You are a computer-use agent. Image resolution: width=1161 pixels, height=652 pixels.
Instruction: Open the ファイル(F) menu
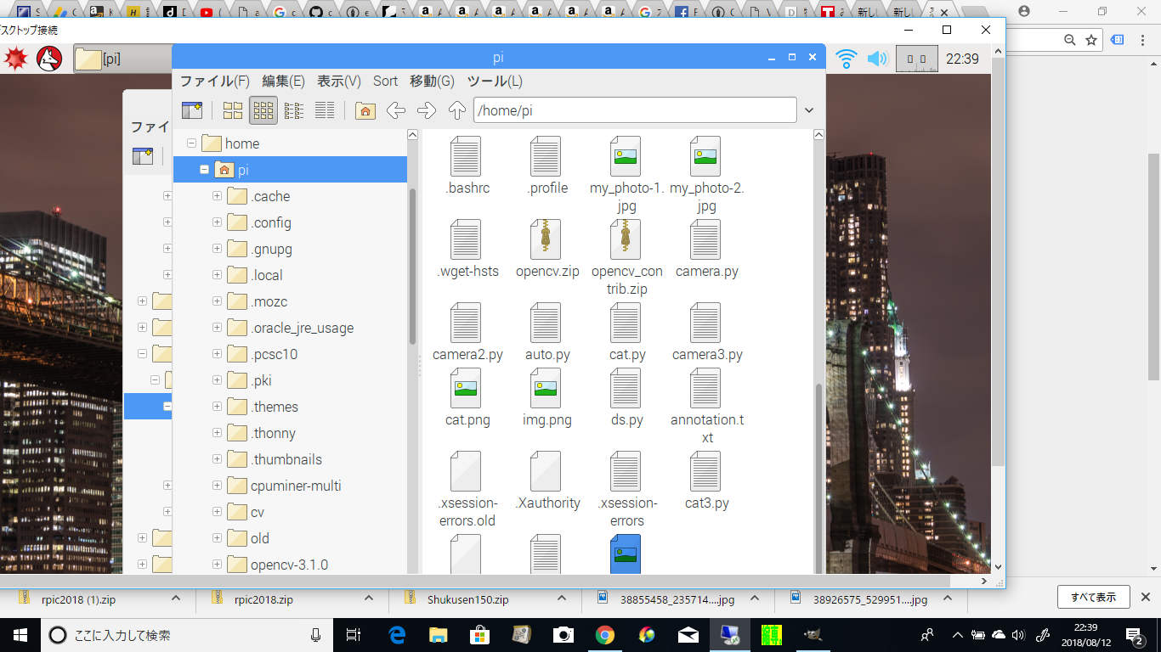215,81
